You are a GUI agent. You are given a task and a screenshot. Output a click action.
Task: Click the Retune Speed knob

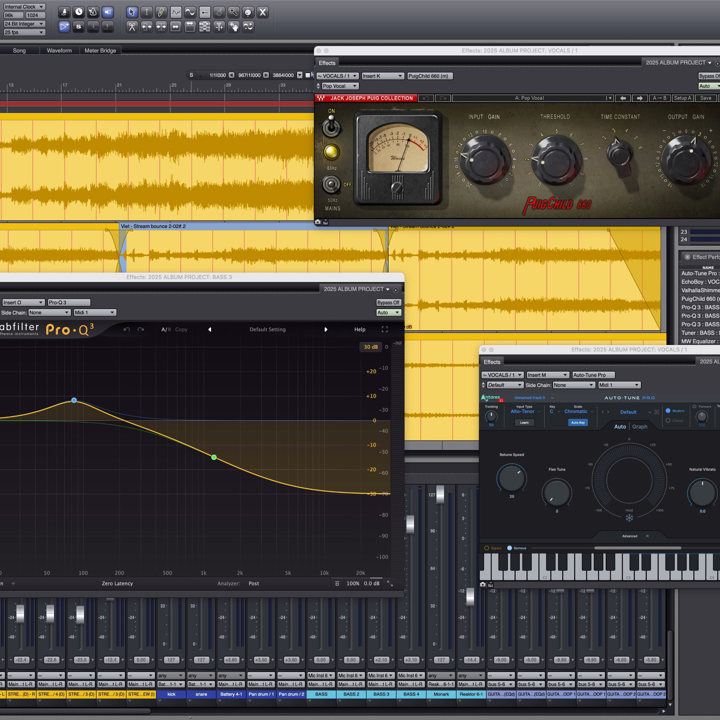tap(511, 478)
